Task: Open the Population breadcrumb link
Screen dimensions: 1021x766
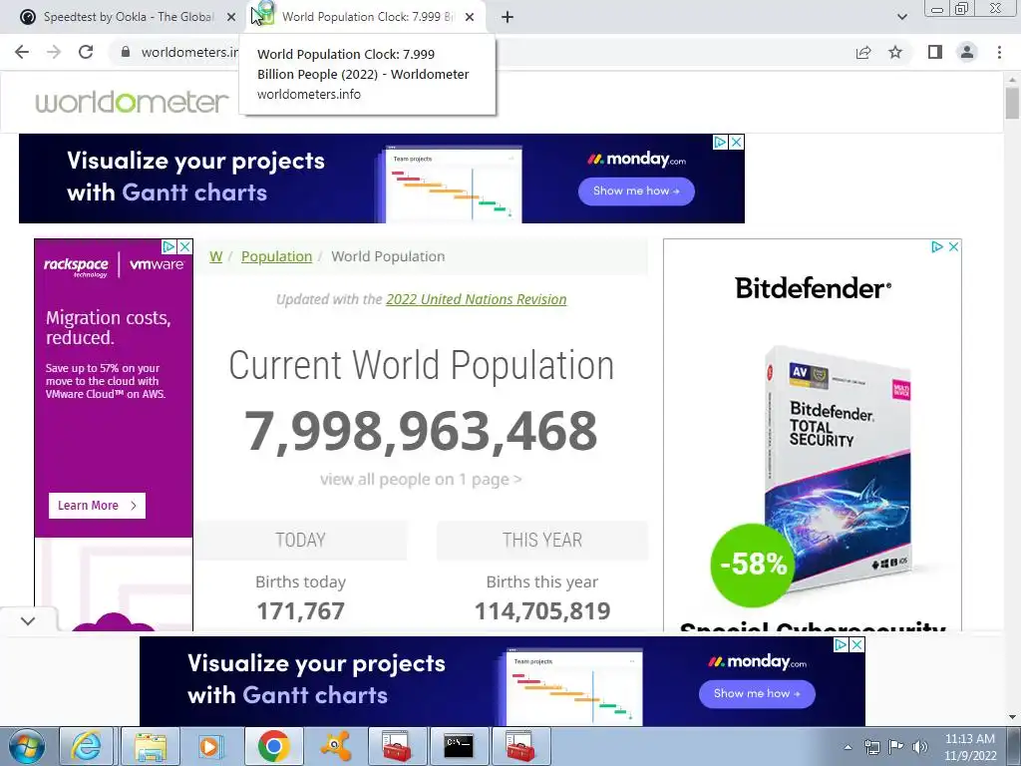Action: [277, 256]
